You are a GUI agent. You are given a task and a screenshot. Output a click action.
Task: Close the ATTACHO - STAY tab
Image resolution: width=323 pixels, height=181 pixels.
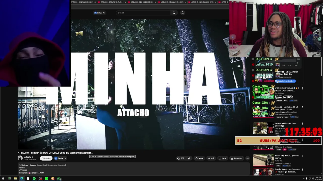click(x=156, y=2)
